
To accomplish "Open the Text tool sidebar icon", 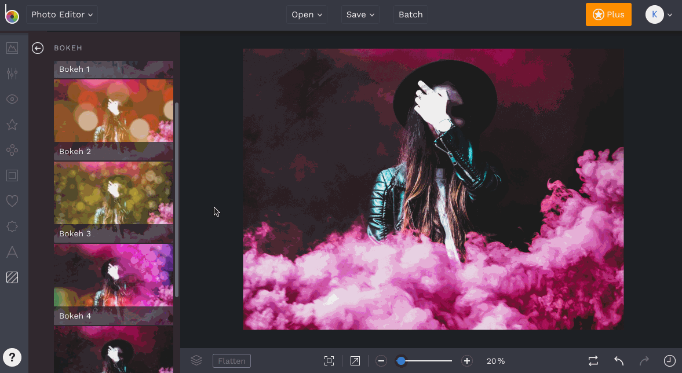I will click(x=12, y=252).
